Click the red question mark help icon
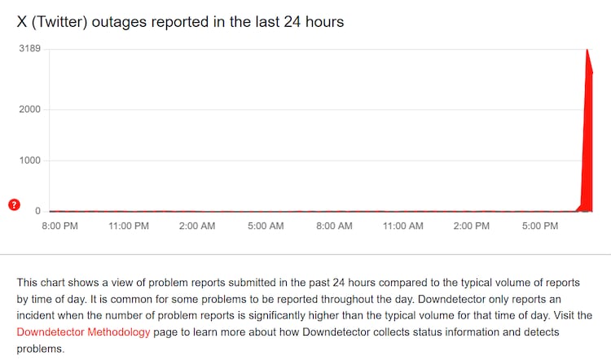 point(14,204)
